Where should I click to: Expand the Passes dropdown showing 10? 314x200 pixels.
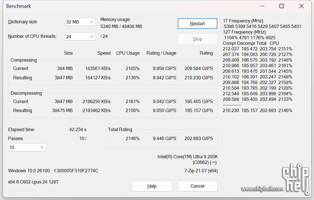[27, 148]
